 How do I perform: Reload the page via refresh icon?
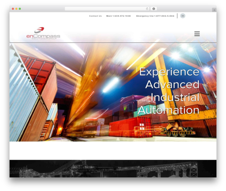coord(147,9)
